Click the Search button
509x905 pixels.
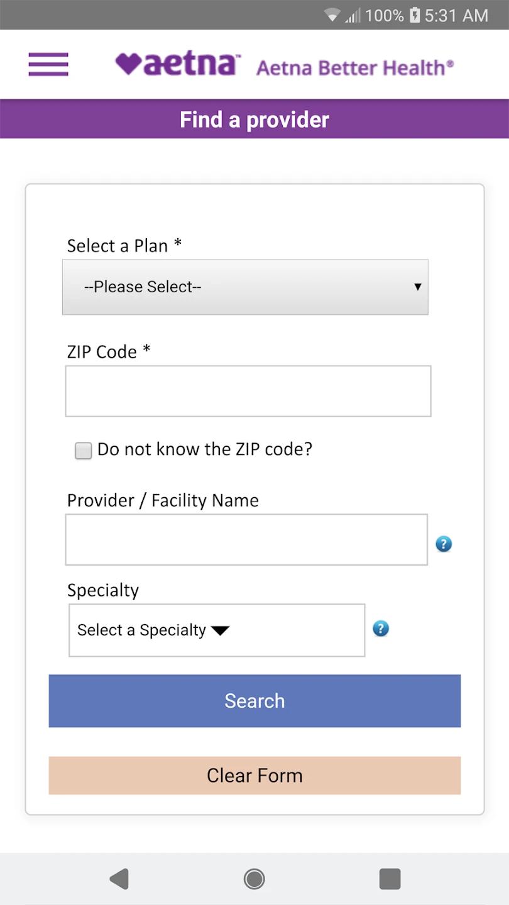point(255,701)
